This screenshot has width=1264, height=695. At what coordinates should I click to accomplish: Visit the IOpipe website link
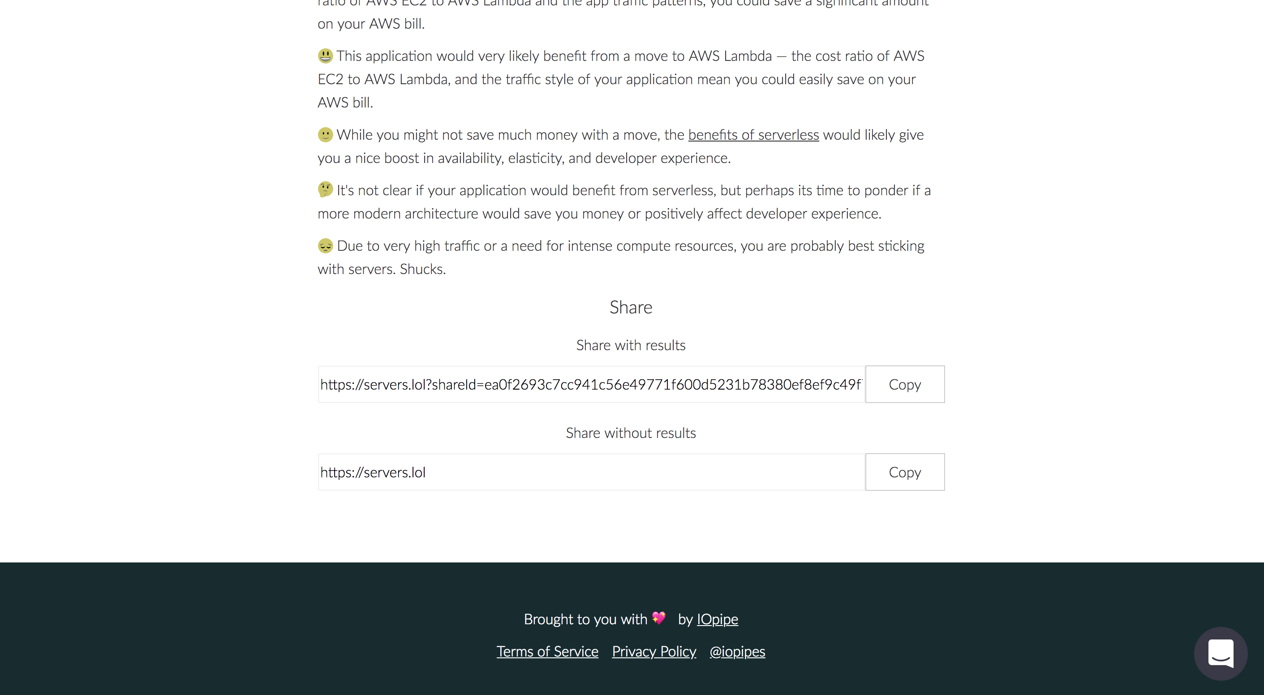pos(718,619)
